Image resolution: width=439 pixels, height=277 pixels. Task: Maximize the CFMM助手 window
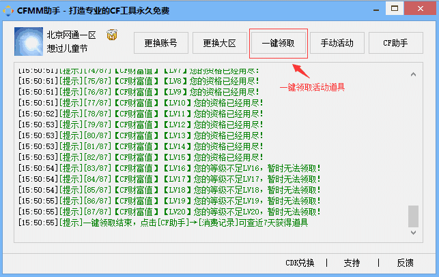(x=395, y=8)
